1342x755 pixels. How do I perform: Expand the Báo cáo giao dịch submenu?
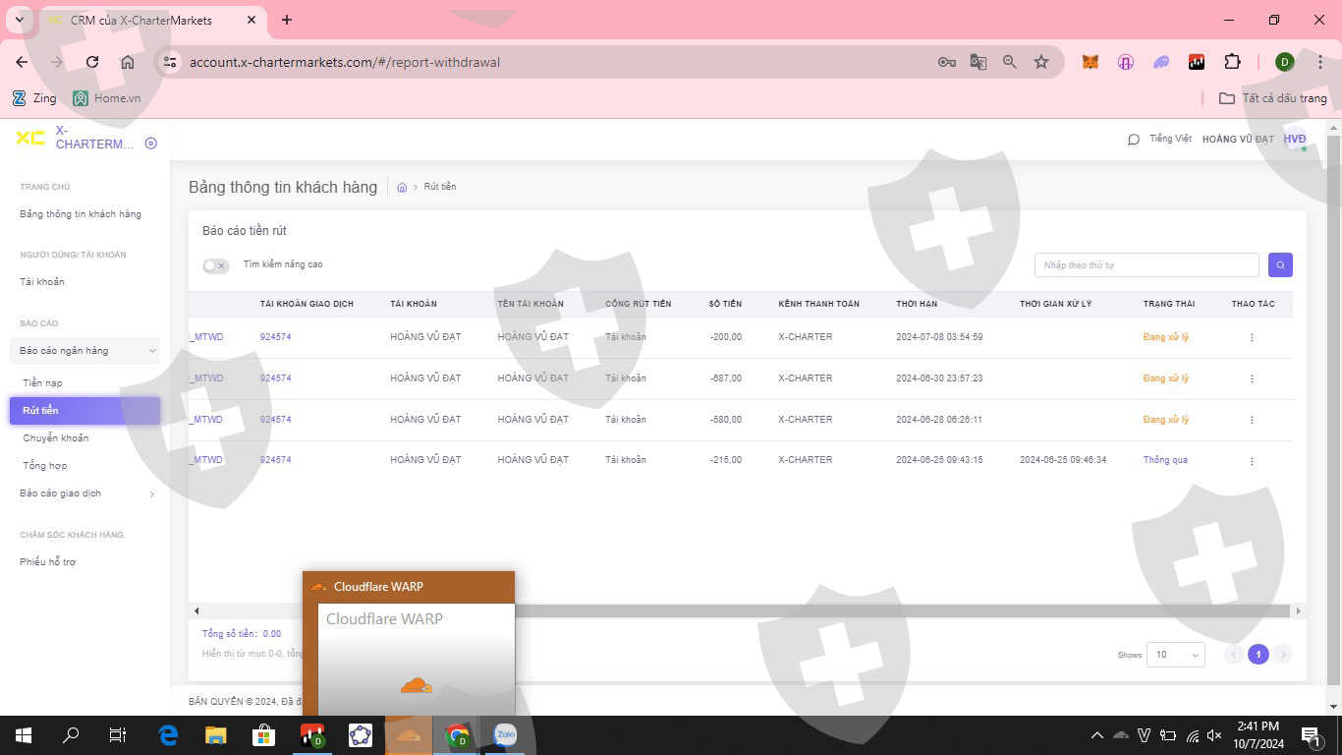point(86,494)
